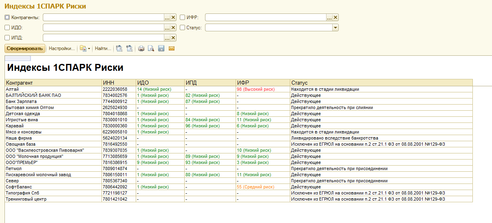The width and height of the screenshot is (492, 223).
Task: Select 98 (Высокий риск) value for Алтай
Action: pos(263,89)
